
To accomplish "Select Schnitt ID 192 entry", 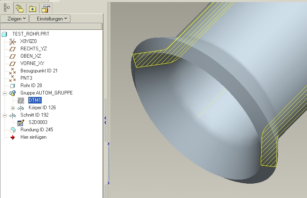I will click(x=34, y=115).
